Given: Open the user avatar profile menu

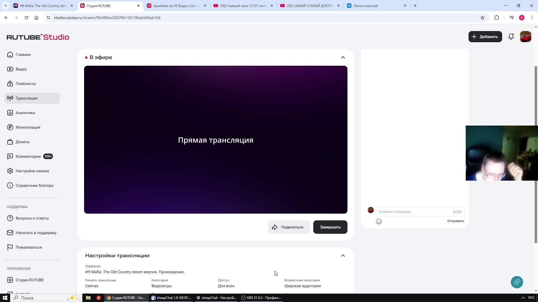Looking at the screenshot, I should [x=525, y=37].
